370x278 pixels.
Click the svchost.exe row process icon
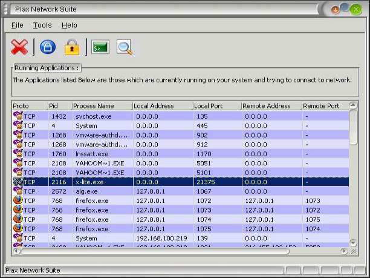click(x=18, y=116)
